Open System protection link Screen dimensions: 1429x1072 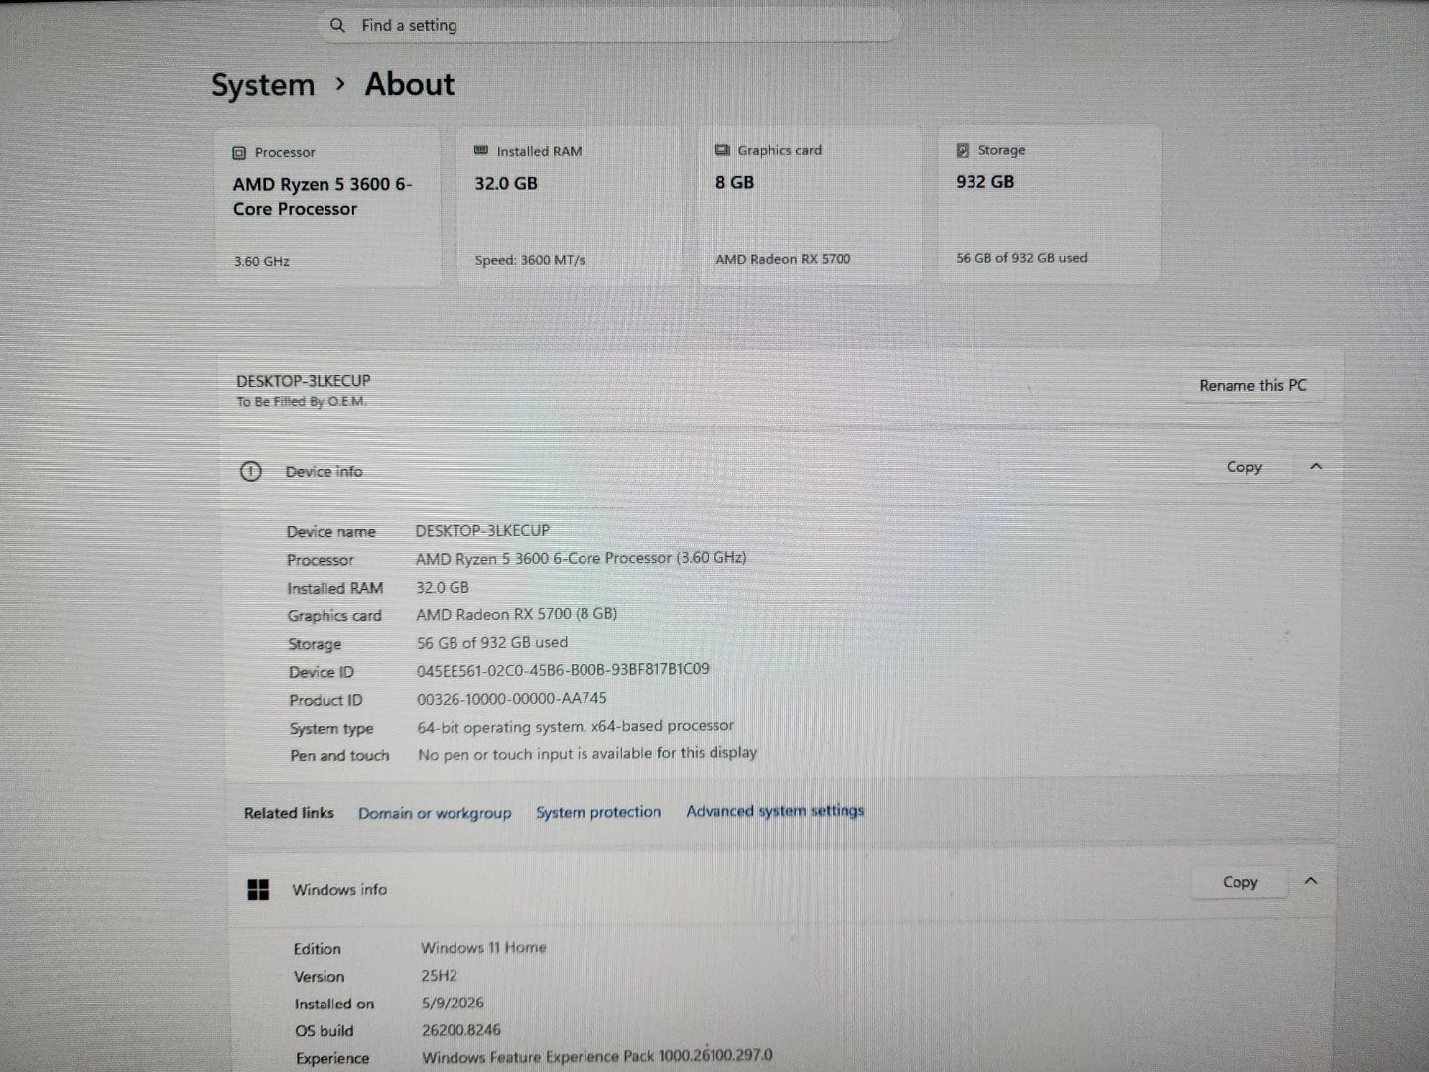click(598, 812)
